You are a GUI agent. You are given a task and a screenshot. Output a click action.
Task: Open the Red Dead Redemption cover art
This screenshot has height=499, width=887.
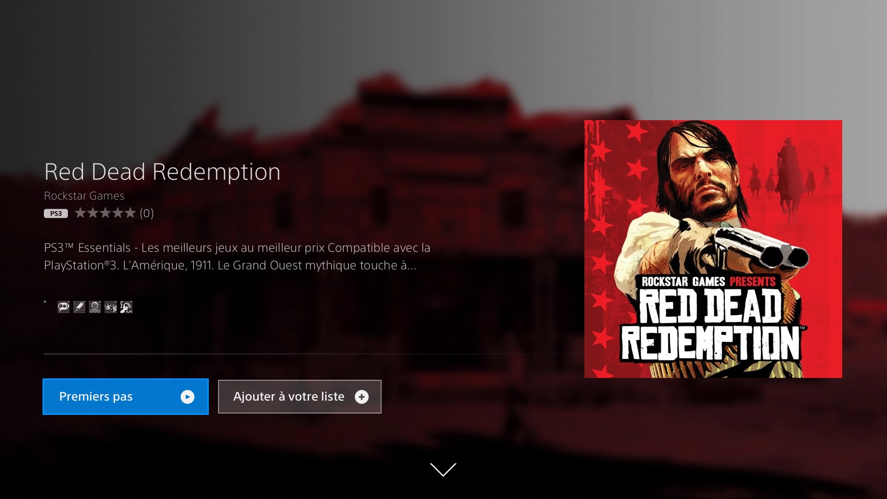(713, 249)
